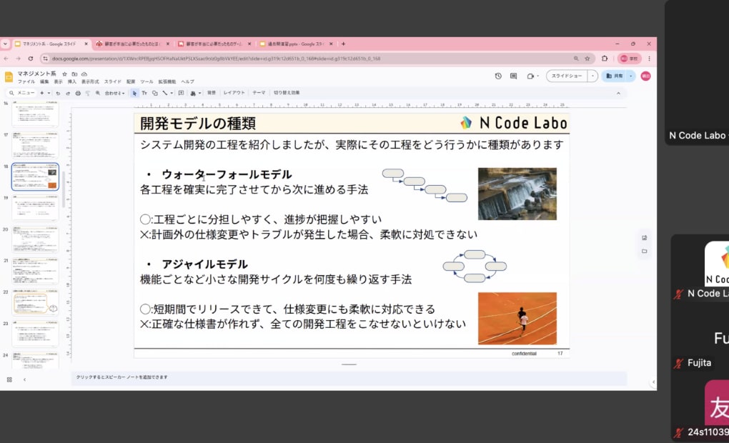Star the マネジメント系 presentation
Image resolution: width=729 pixels, height=443 pixels.
coord(65,74)
